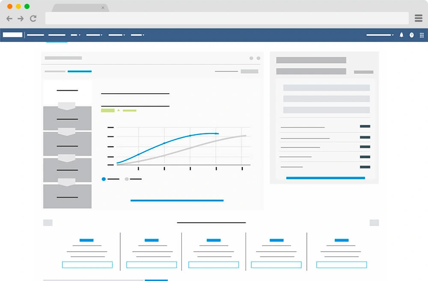Expand the last dropdown in left navbar group
This screenshot has width=428, height=281.
(137, 35)
